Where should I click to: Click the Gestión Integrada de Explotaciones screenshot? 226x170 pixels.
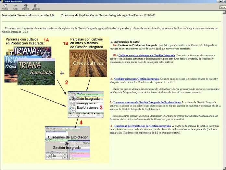pos(85,105)
